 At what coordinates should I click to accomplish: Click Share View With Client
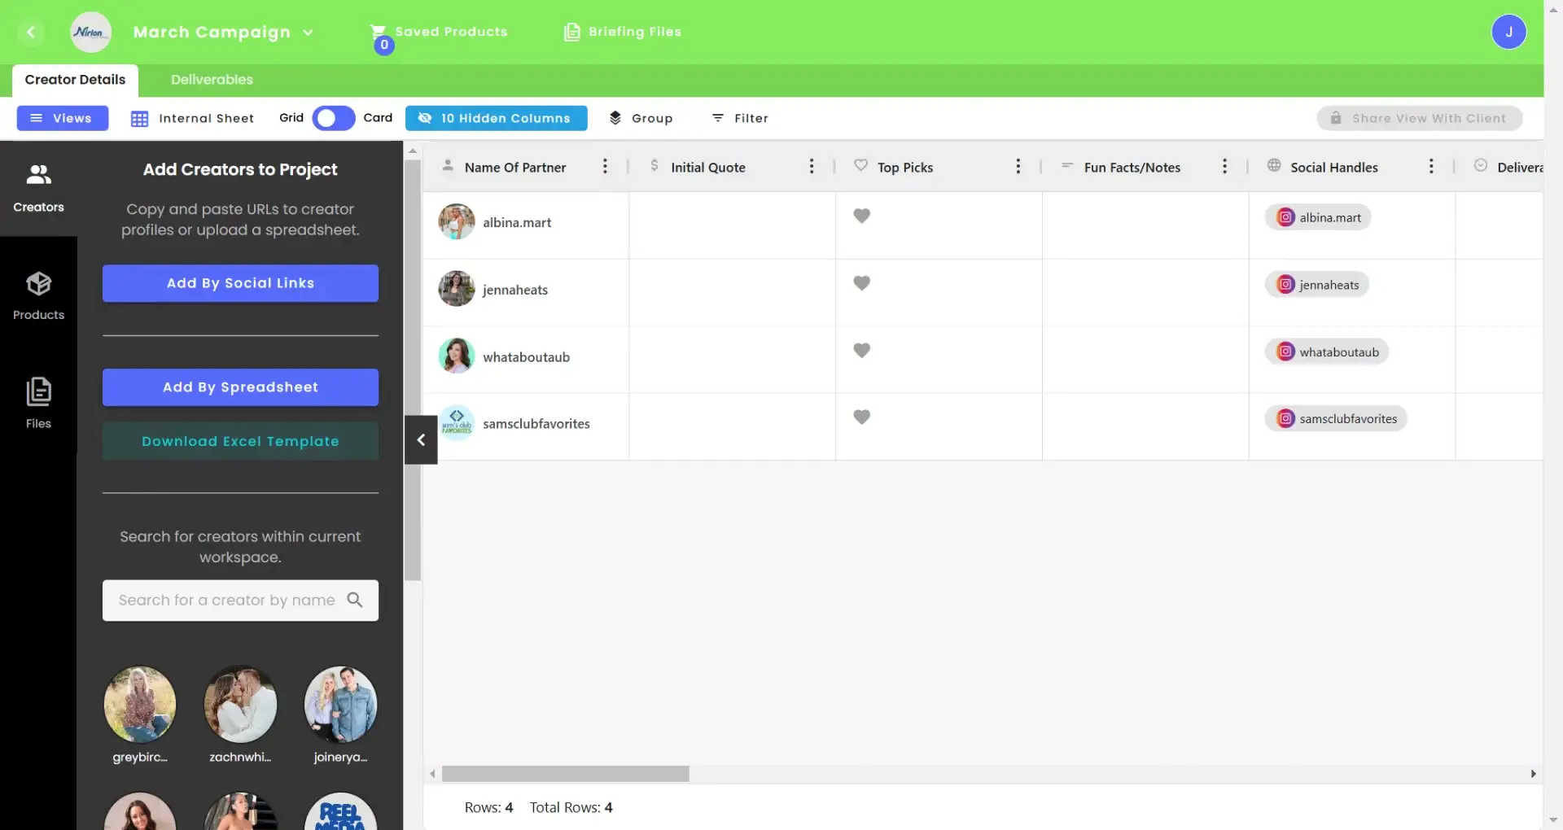1419,118
